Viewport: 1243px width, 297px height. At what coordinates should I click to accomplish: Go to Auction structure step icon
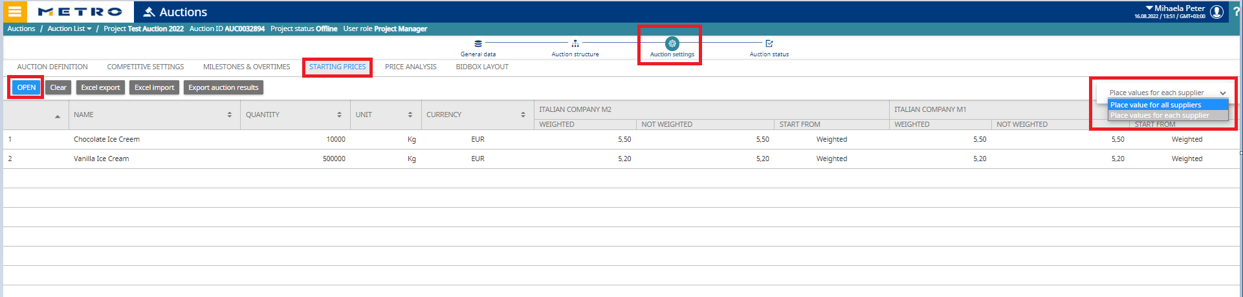(575, 43)
